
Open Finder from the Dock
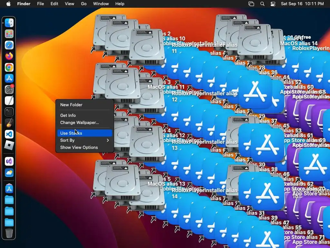[x=9, y=23]
